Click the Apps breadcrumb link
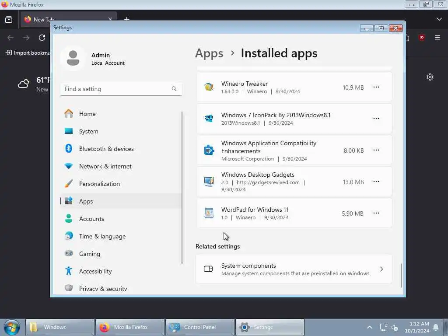This screenshot has width=448, height=336. click(x=209, y=53)
